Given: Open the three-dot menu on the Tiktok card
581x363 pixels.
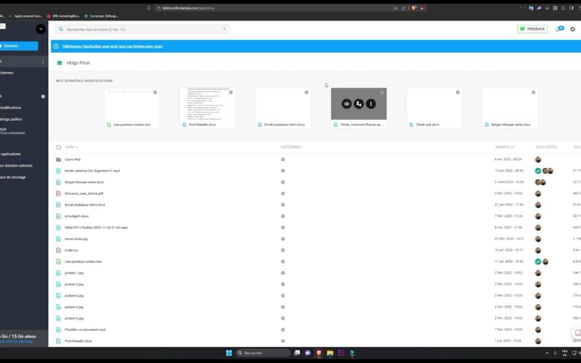Looking at the screenshot, I should (371, 104).
